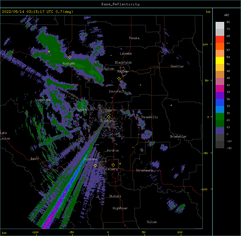Click the Strathmore label

click(x=144, y=170)
